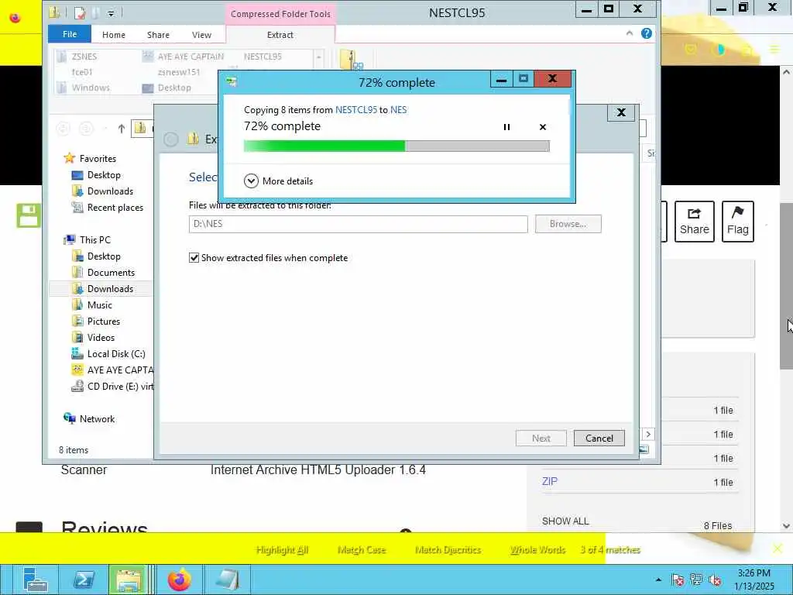793x595 pixels.
Task: Close the extract wizard dialog
Action: click(x=622, y=112)
